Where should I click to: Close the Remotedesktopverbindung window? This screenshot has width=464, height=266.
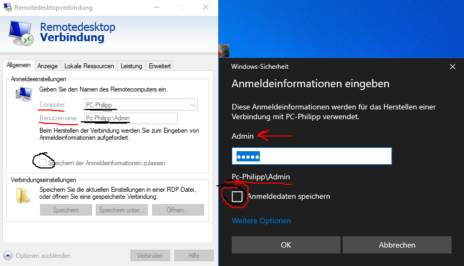pyautogui.click(x=206, y=8)
